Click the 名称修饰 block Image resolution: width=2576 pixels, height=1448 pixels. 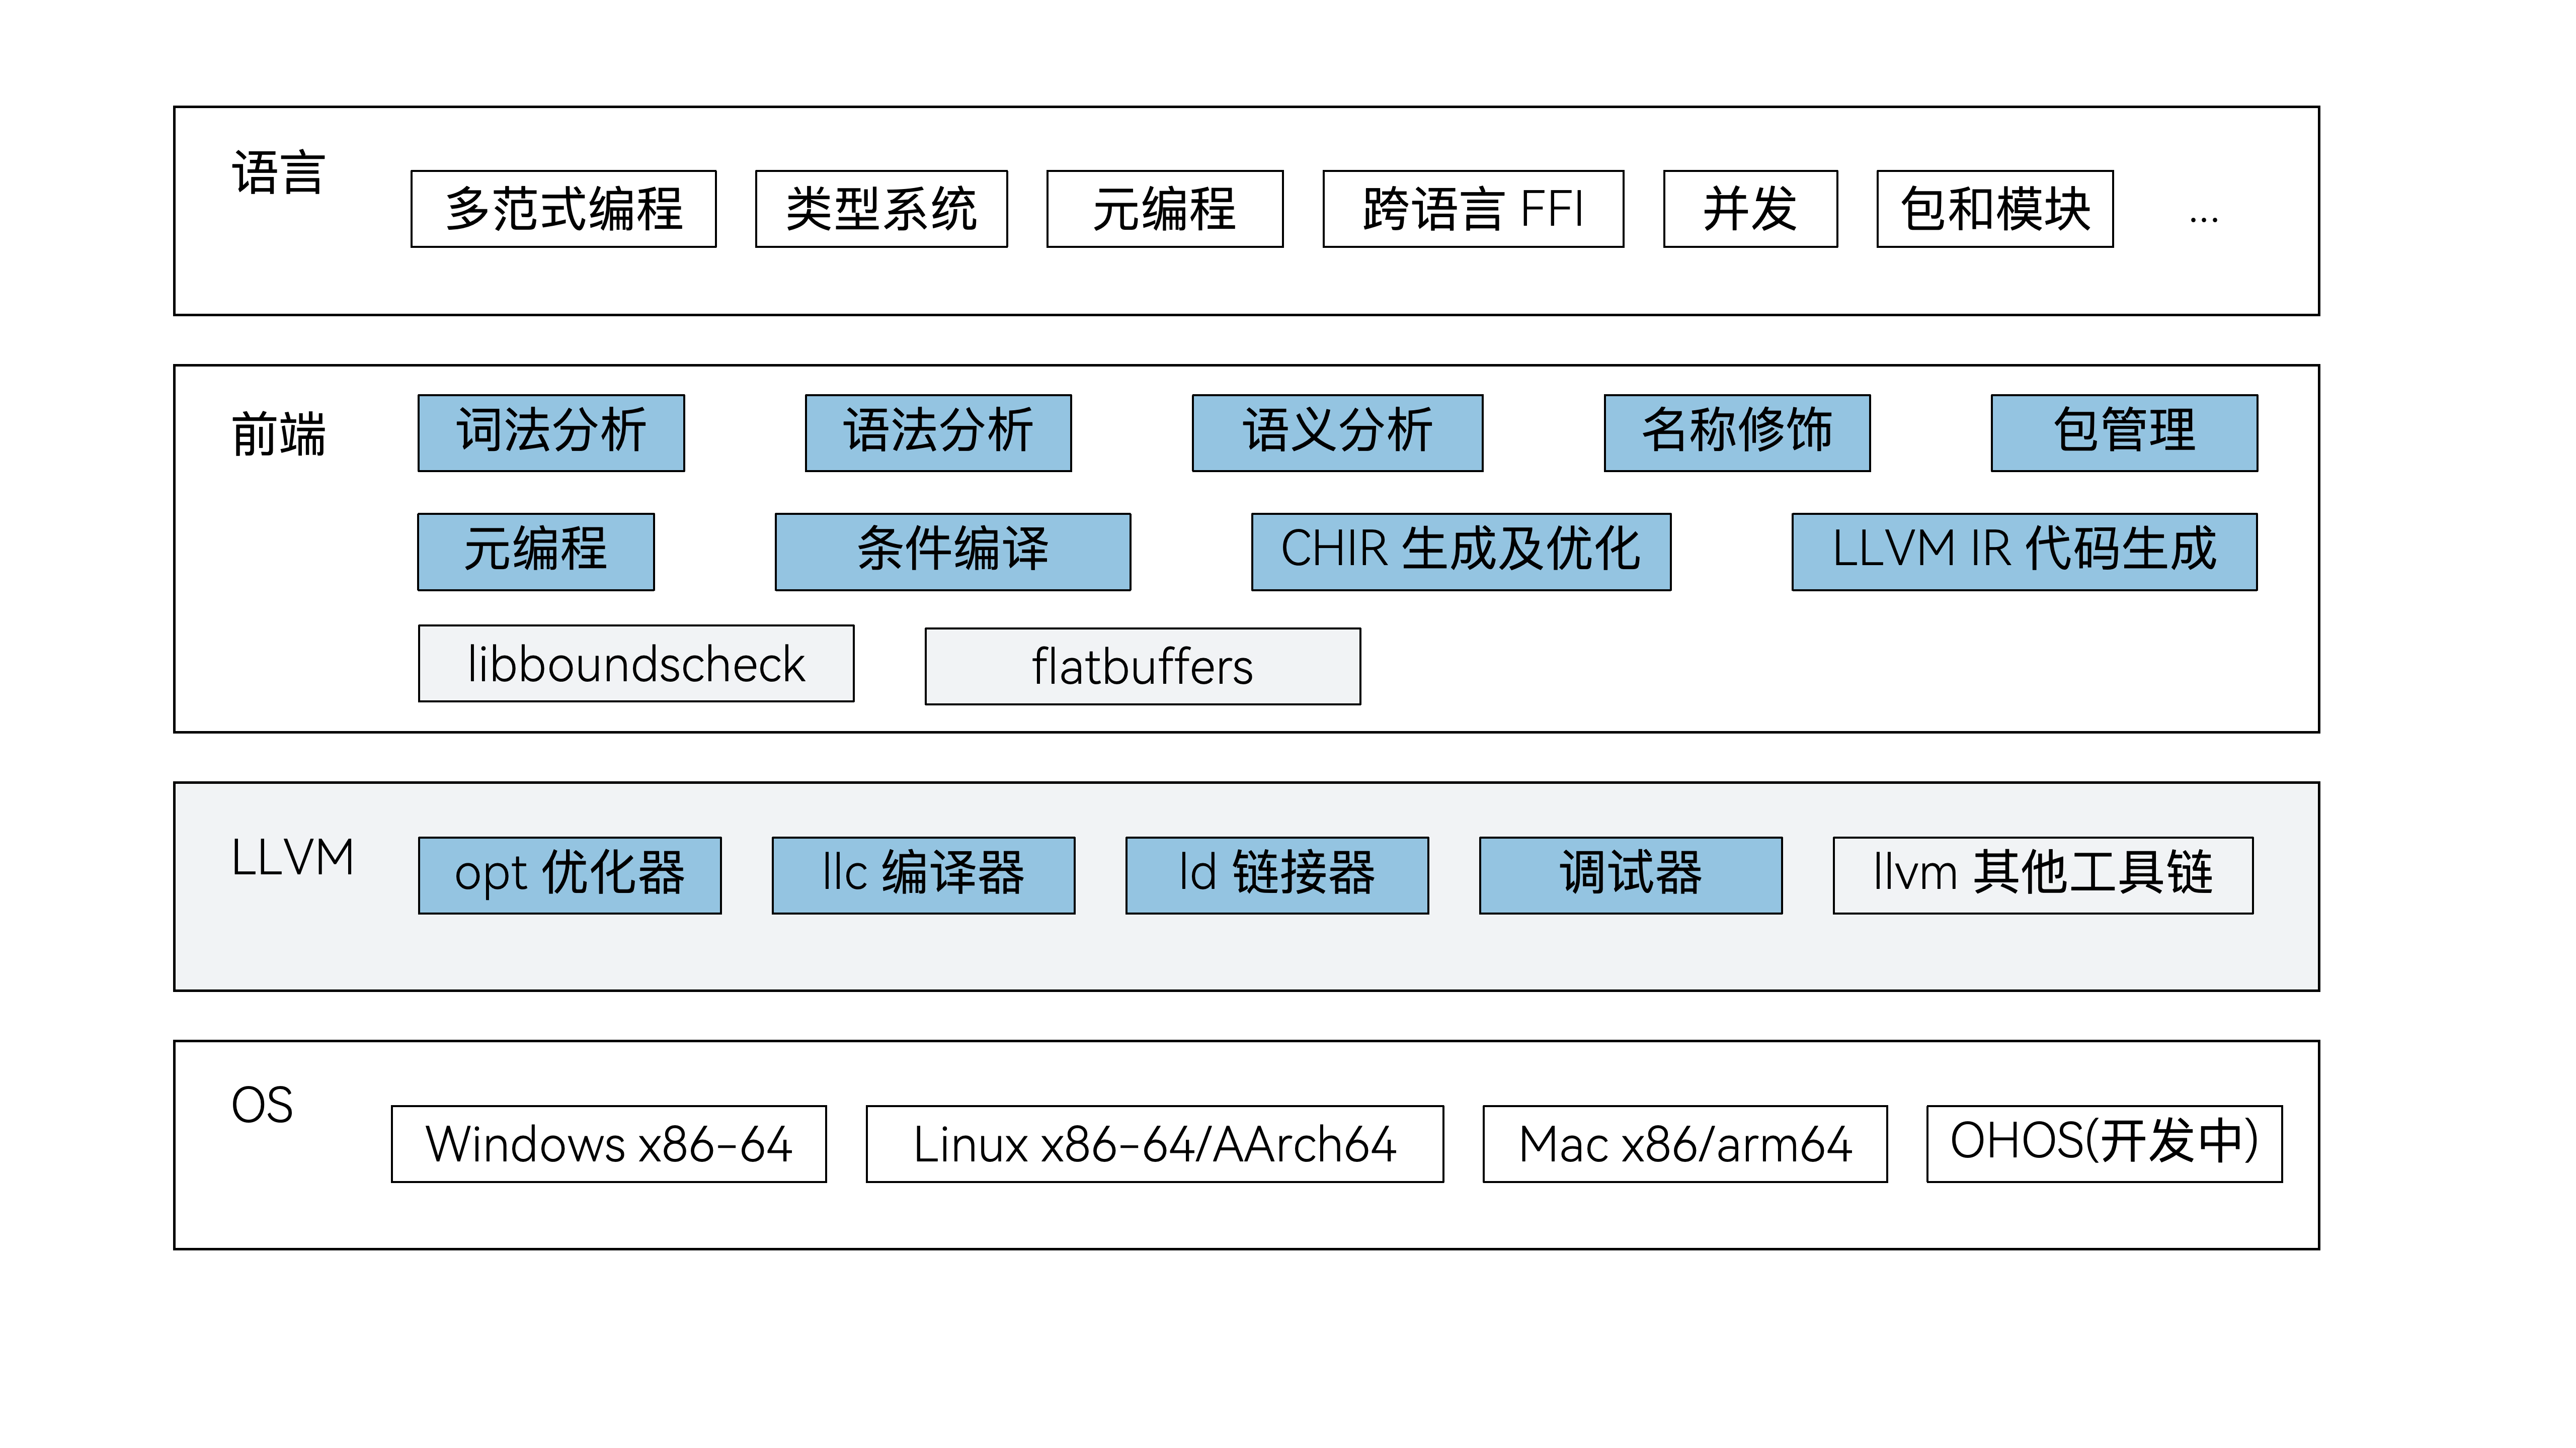(x=1737, y=433)
